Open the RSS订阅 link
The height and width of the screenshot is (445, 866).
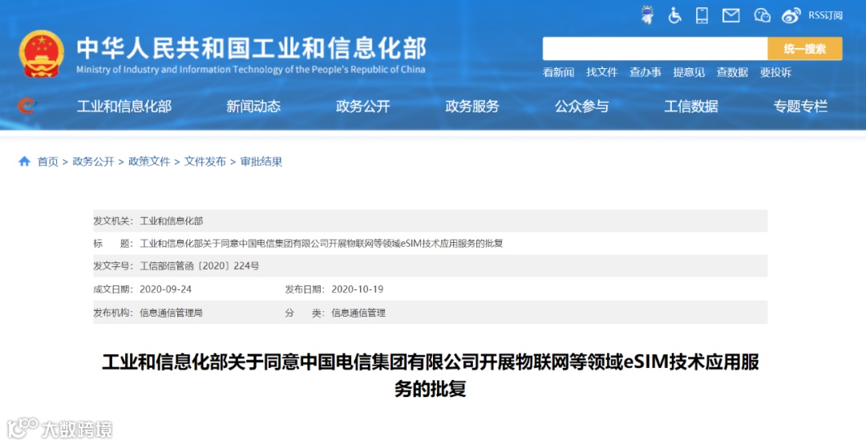coord(825,15)
